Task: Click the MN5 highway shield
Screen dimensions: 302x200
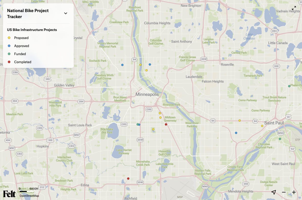Action: [205, 186]
